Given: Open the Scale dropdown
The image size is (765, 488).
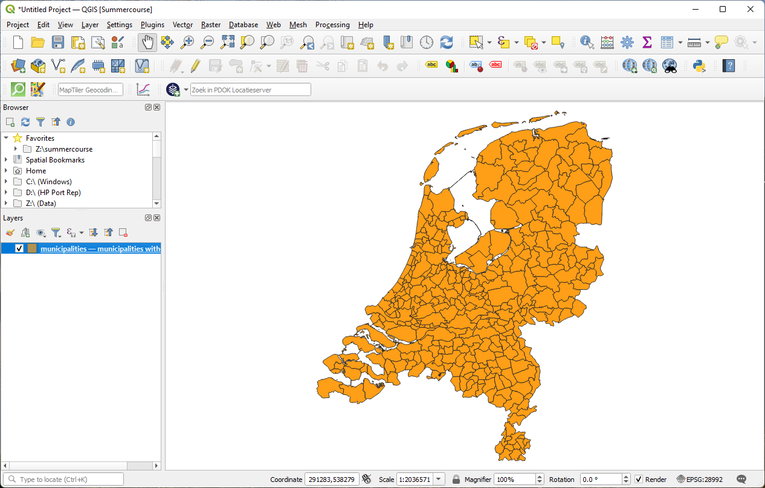Looking at the screenshot, I should [439, 479].
